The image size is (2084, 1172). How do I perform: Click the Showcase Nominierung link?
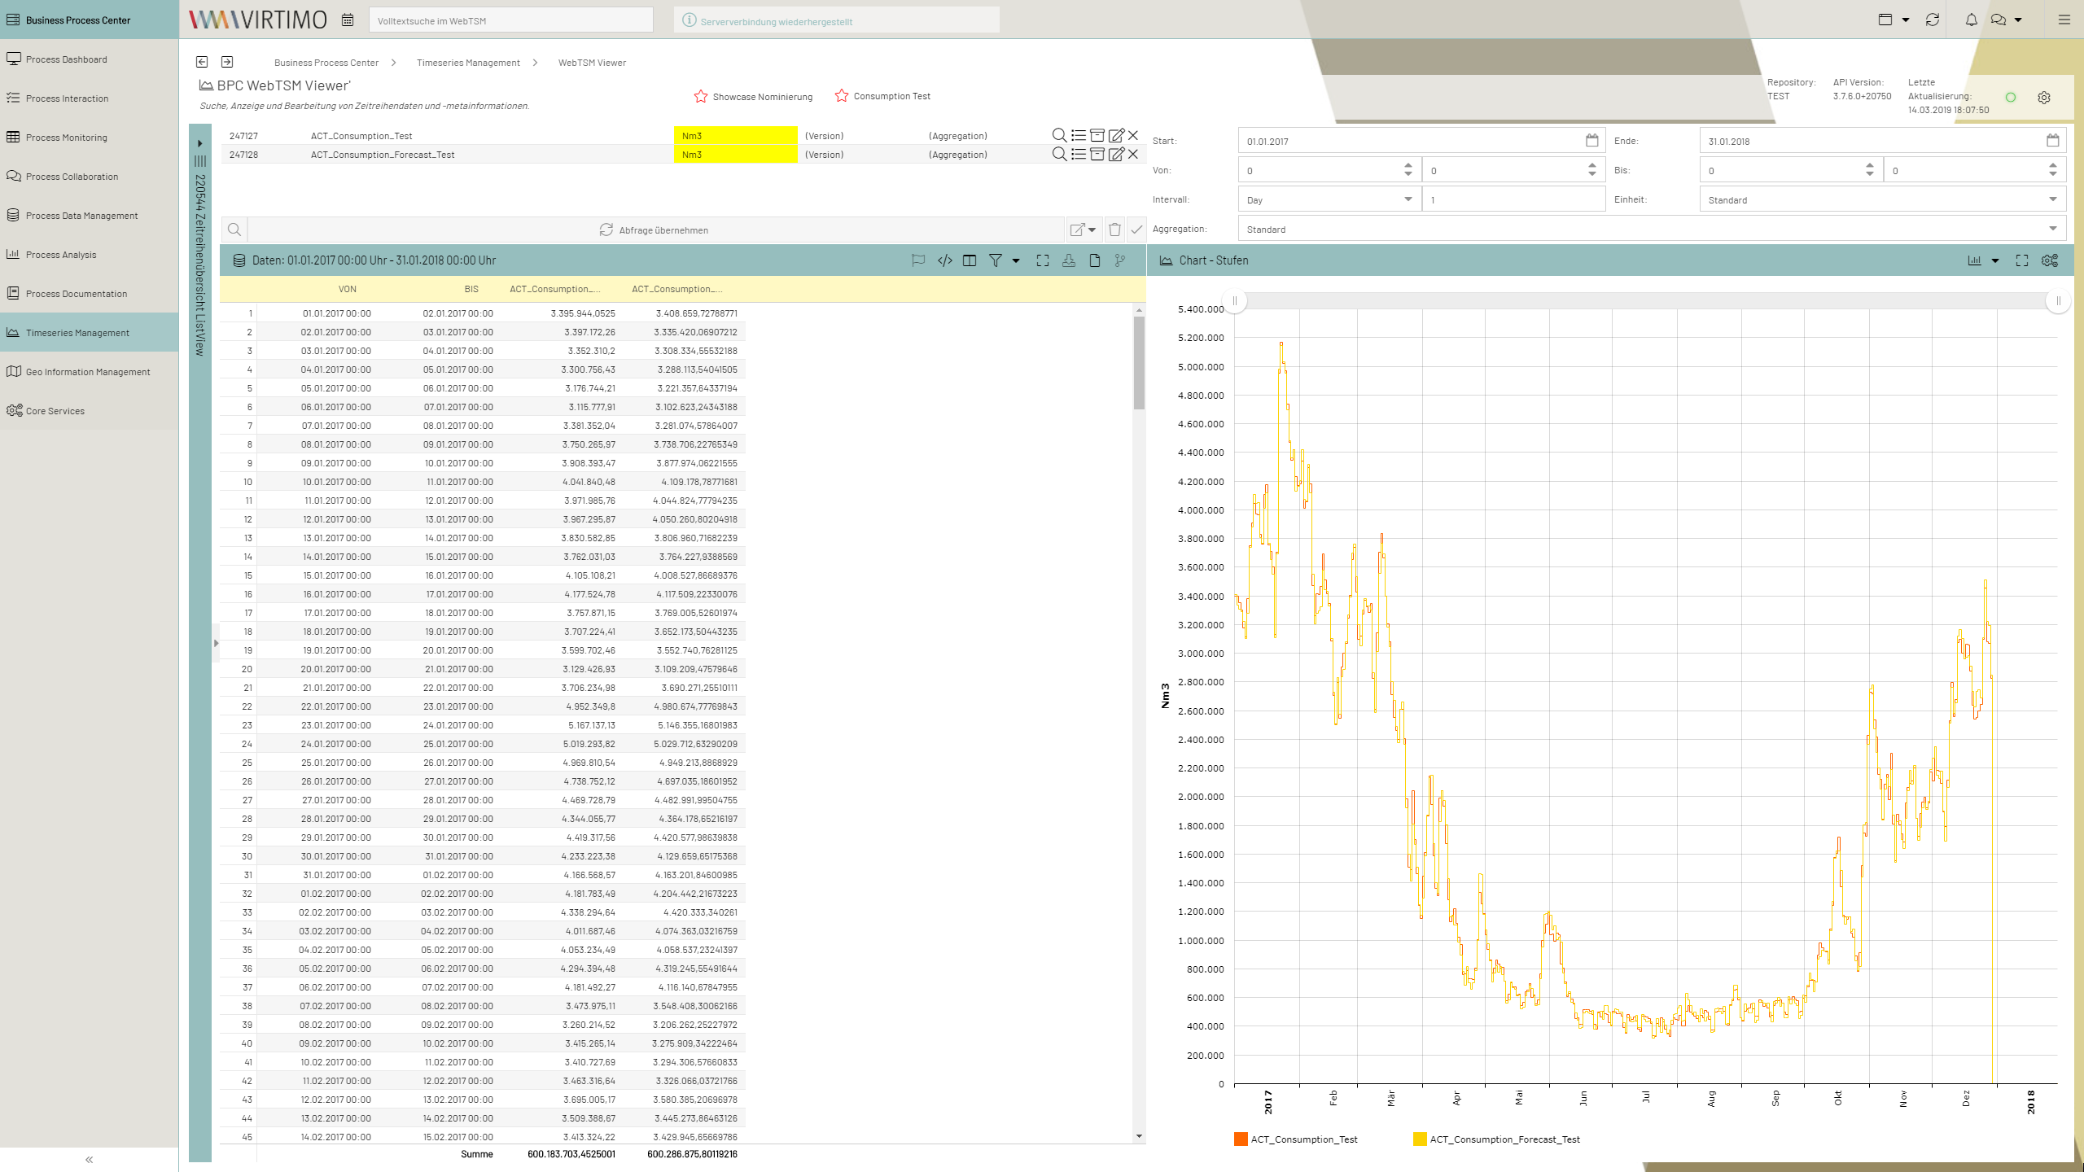[x=762, y=97]
